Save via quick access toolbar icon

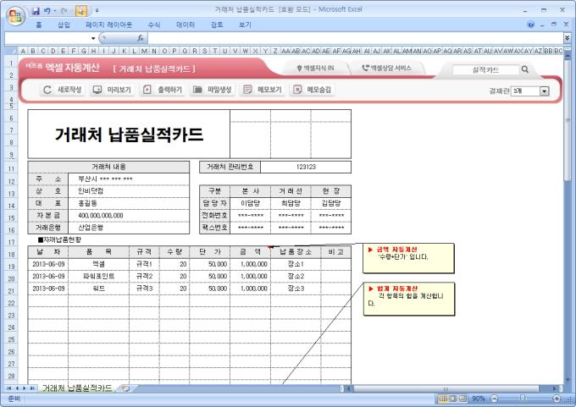pos(36,11)
